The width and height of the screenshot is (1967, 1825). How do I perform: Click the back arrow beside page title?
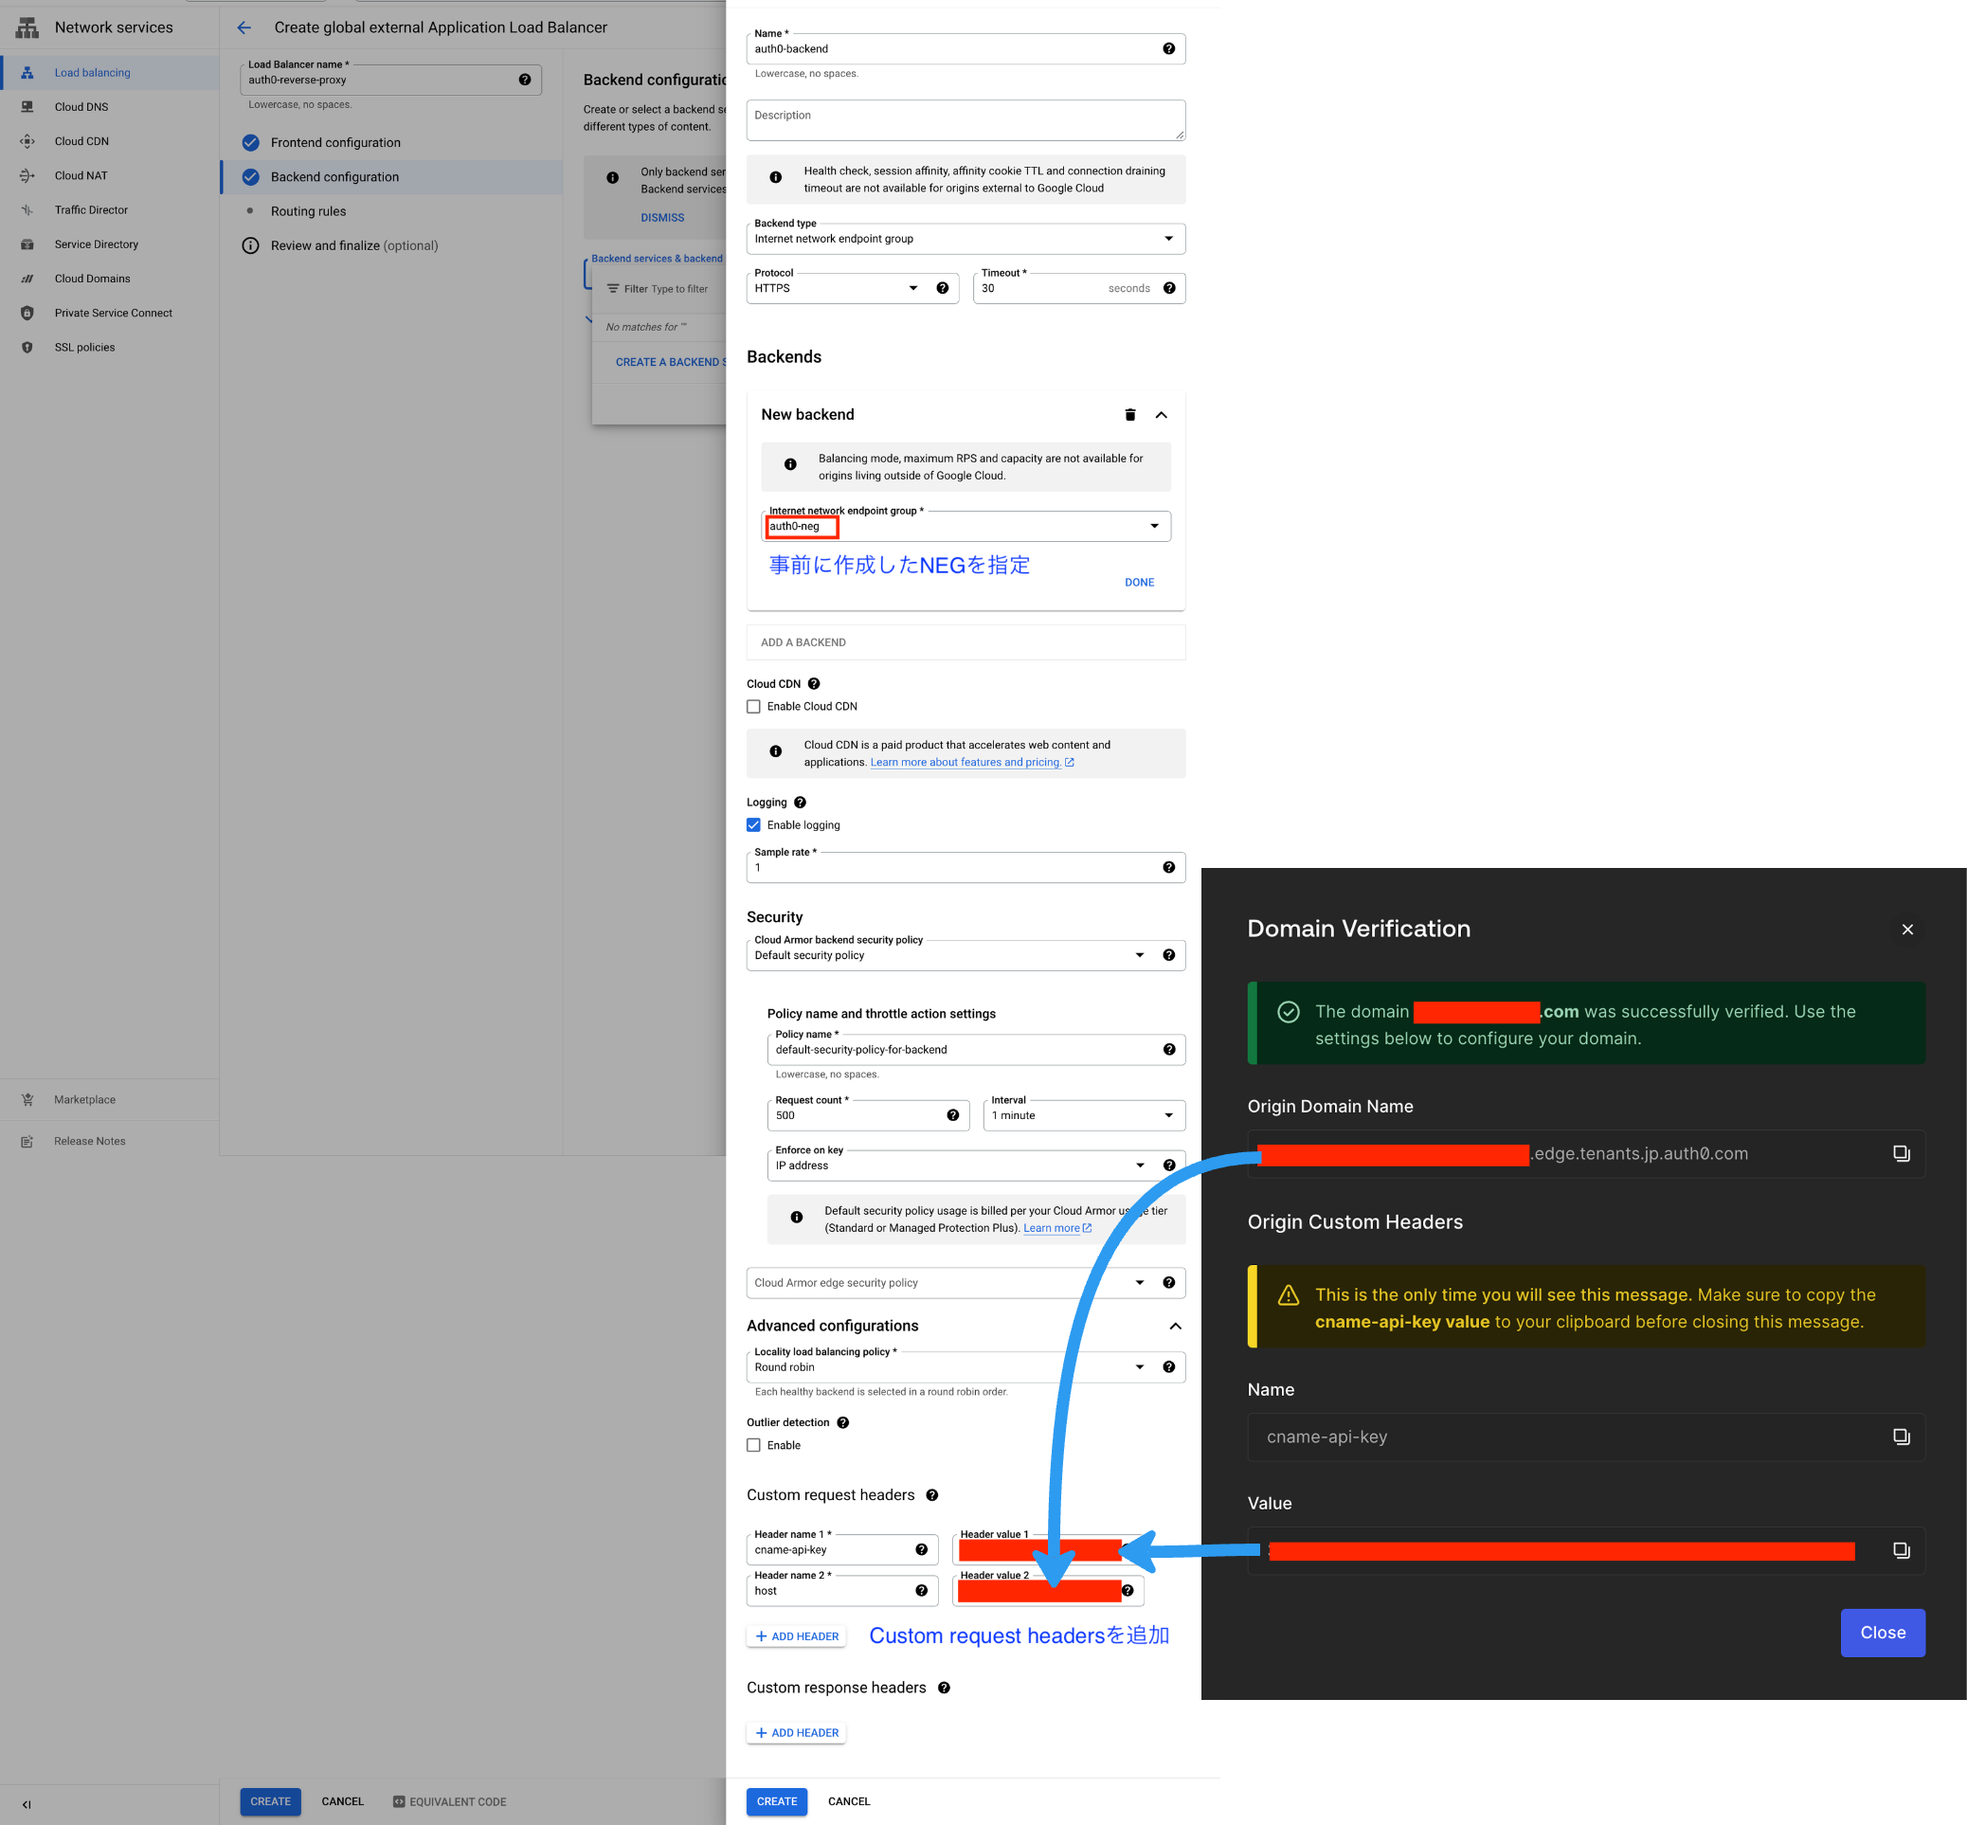click(244, 27)
